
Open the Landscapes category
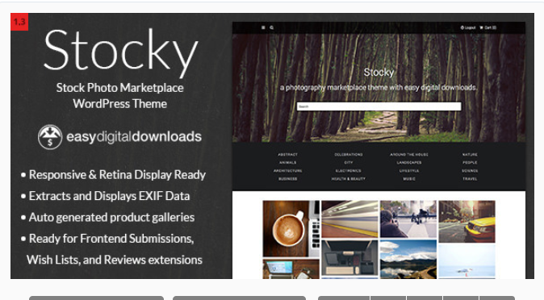pyautogui.click(x=409, y=162)
